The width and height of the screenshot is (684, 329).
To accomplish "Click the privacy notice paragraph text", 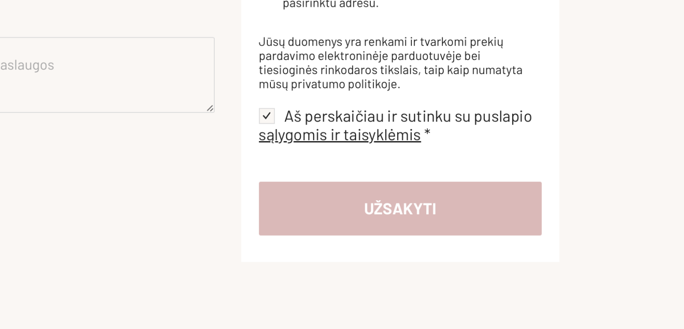I will tap(391, 63).
